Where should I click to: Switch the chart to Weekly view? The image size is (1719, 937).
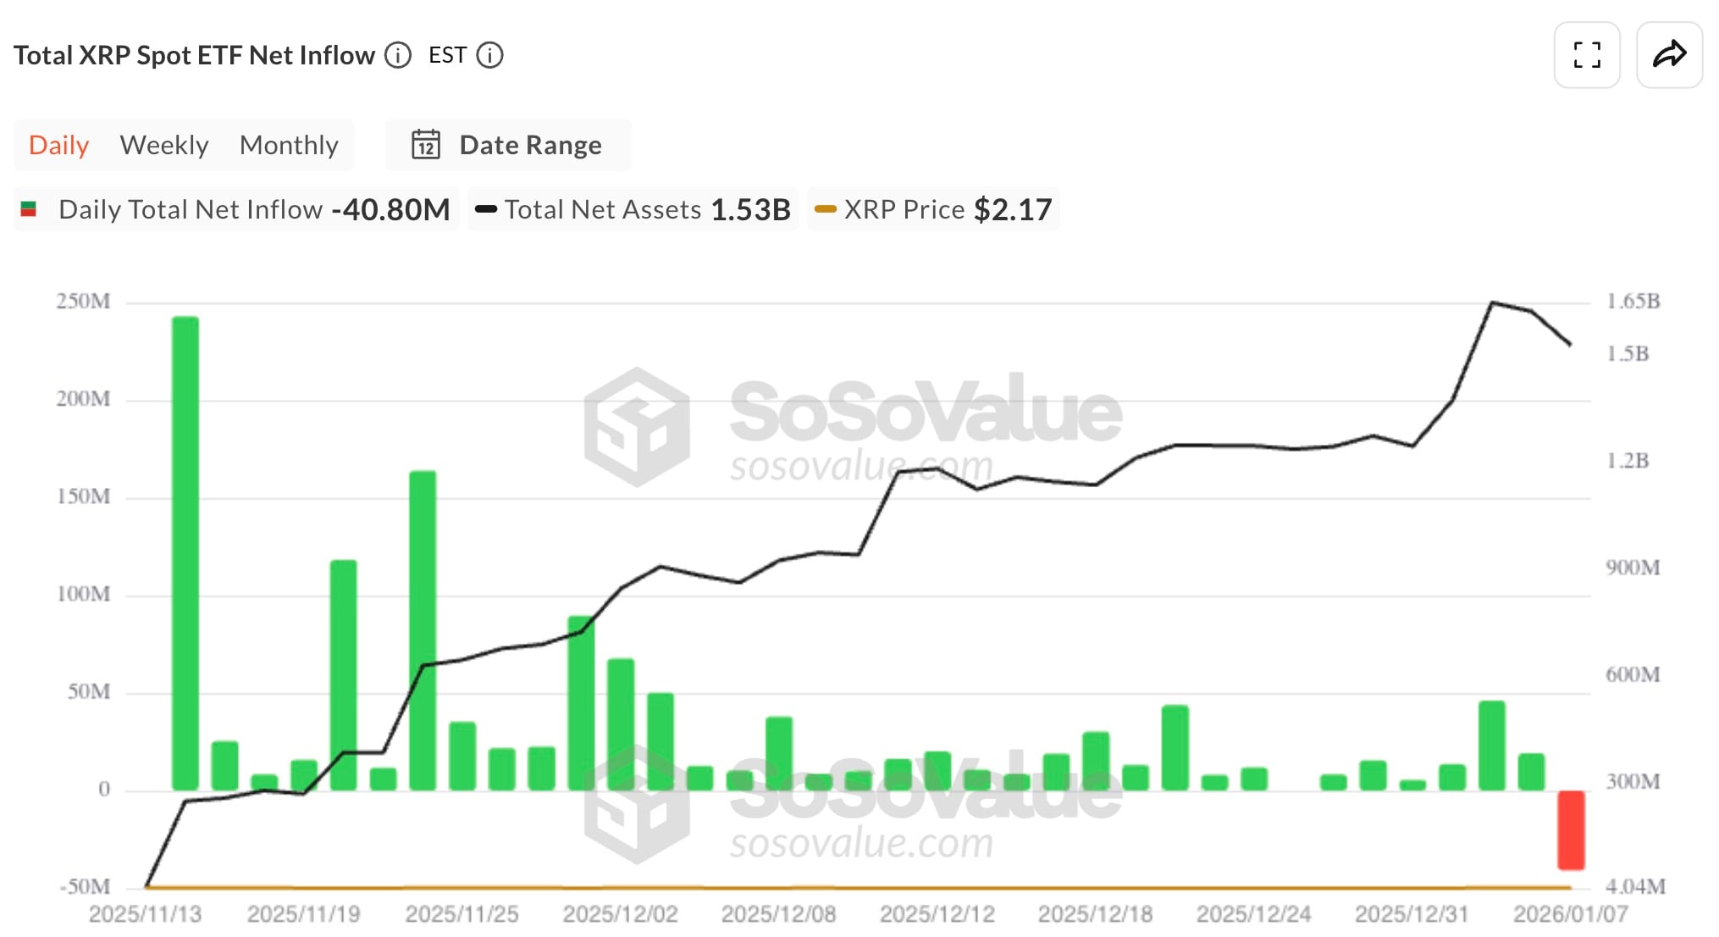click(x=164, y=144)
